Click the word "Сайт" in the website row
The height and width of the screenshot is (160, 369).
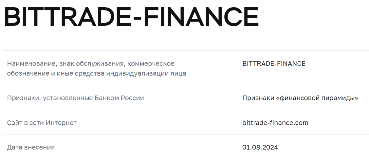[14, 123]
